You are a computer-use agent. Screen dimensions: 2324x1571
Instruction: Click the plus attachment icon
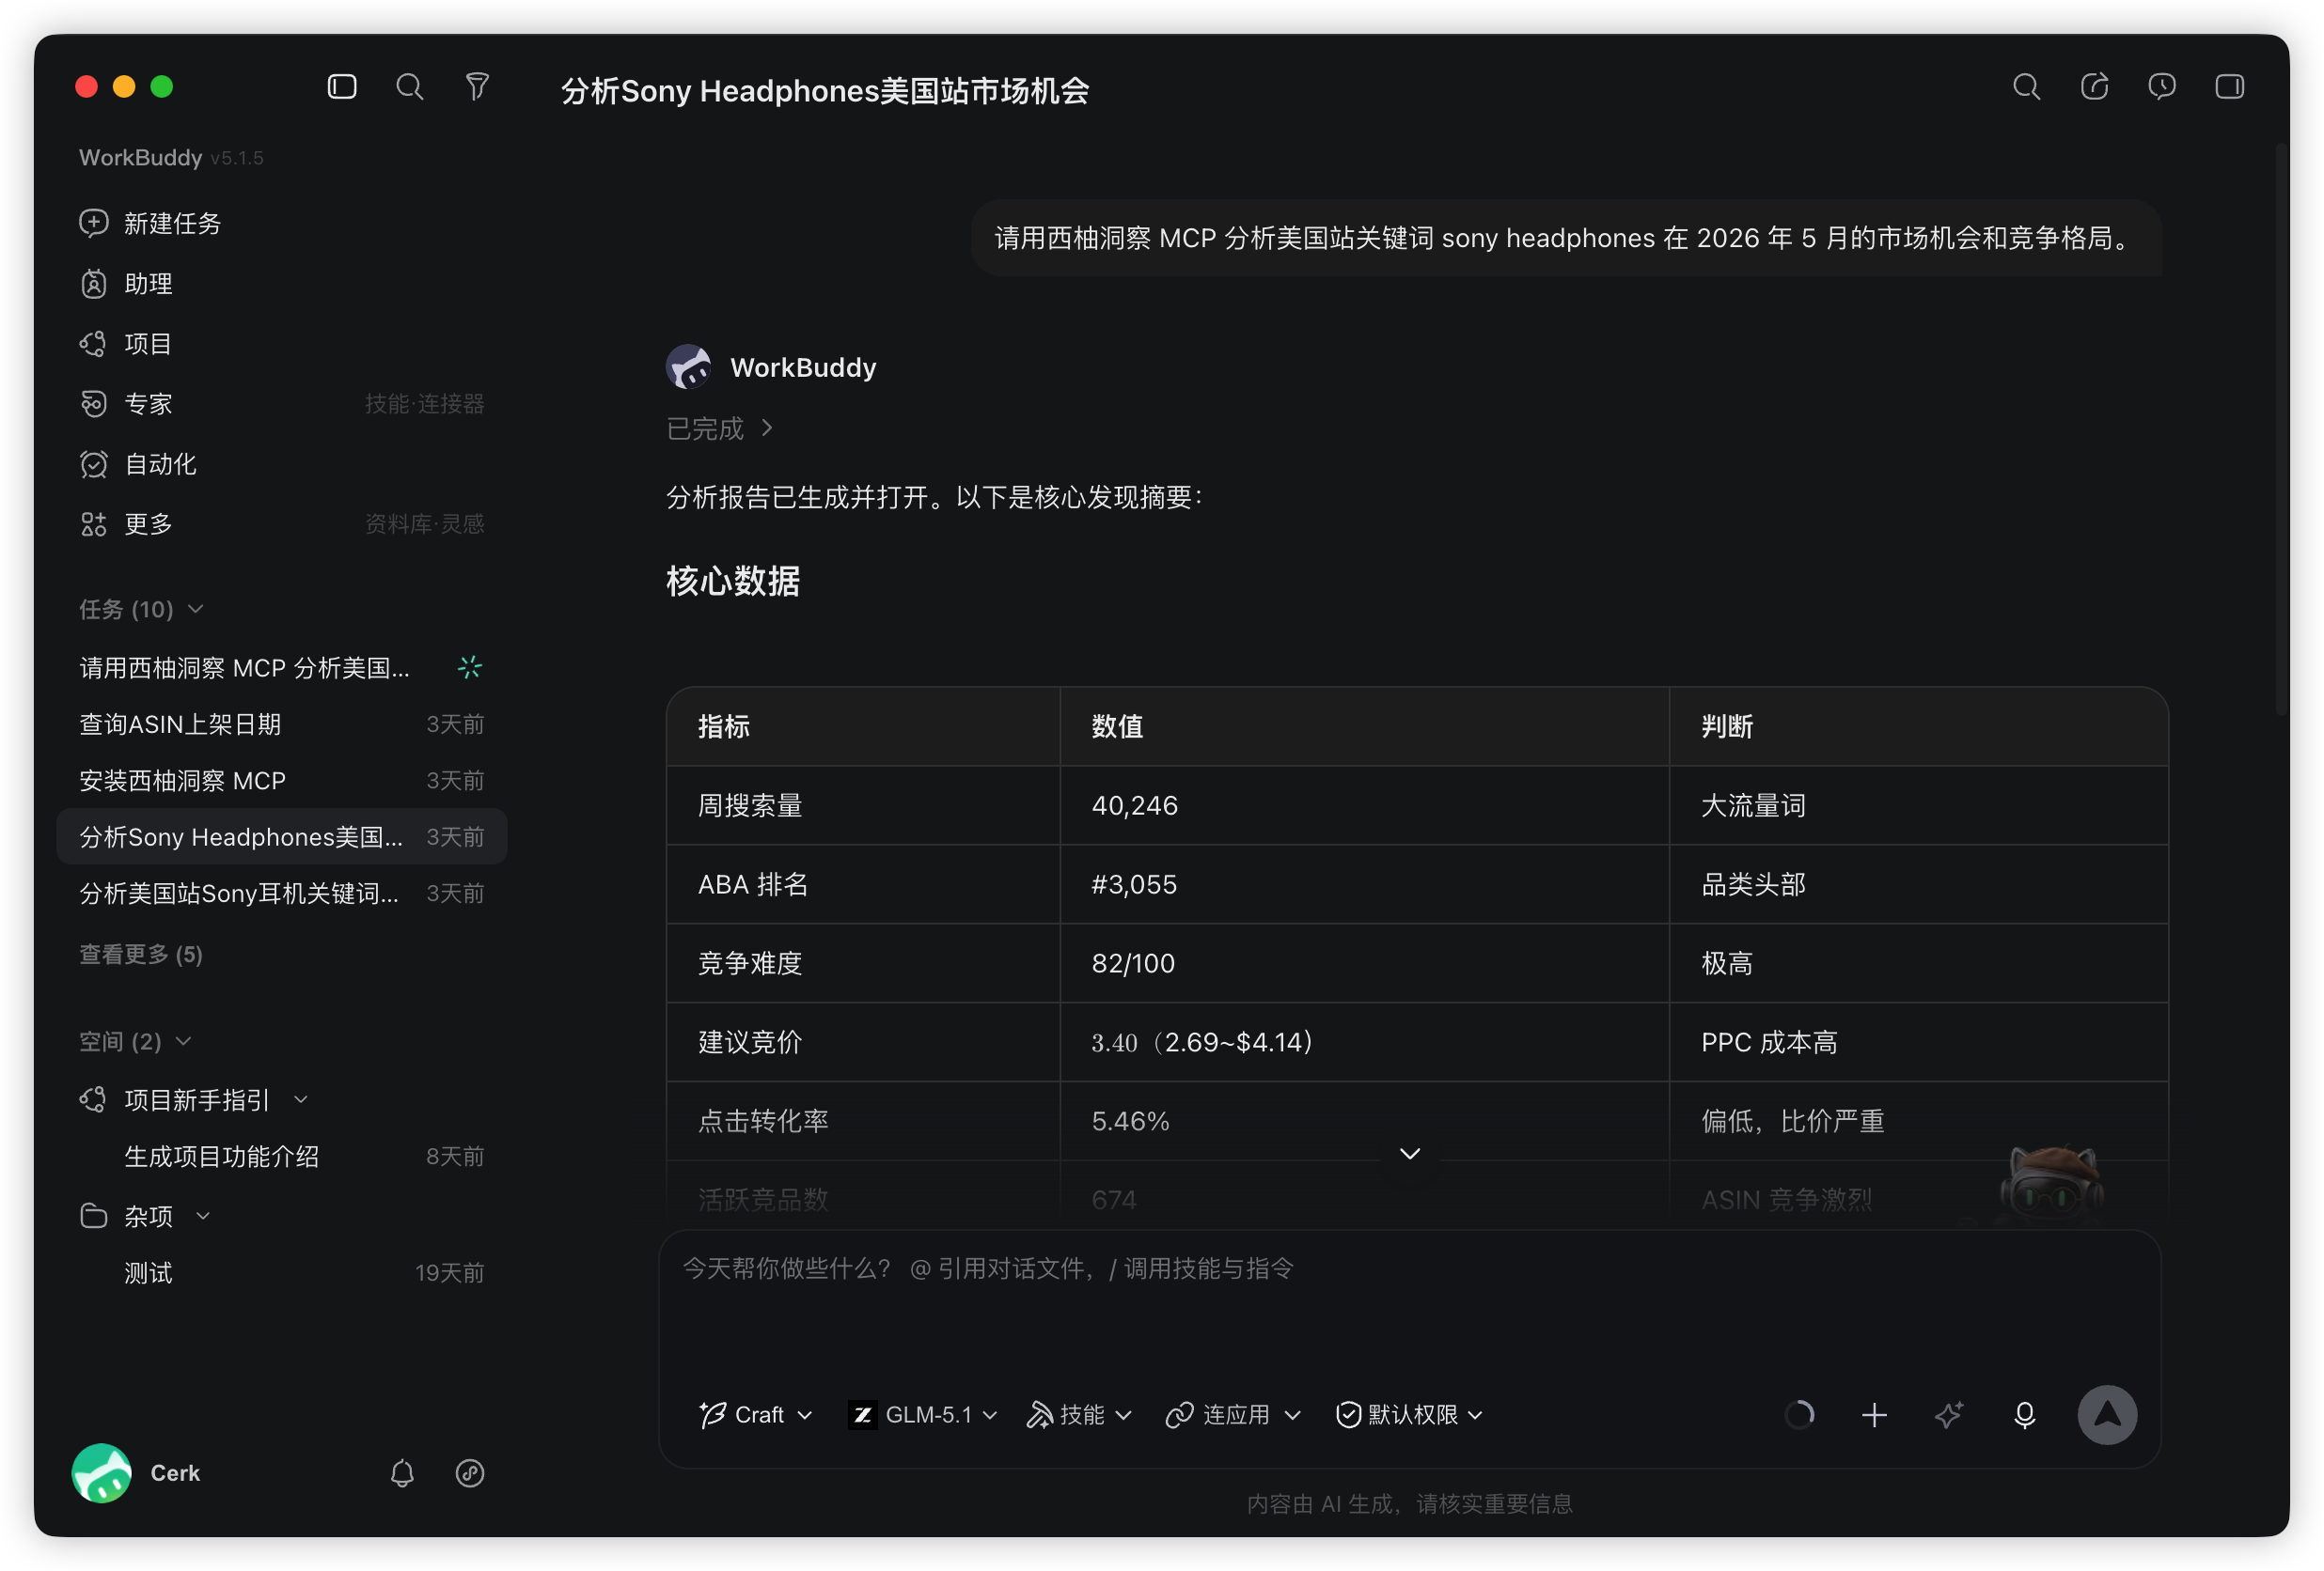click(x=1874, y=1414)
